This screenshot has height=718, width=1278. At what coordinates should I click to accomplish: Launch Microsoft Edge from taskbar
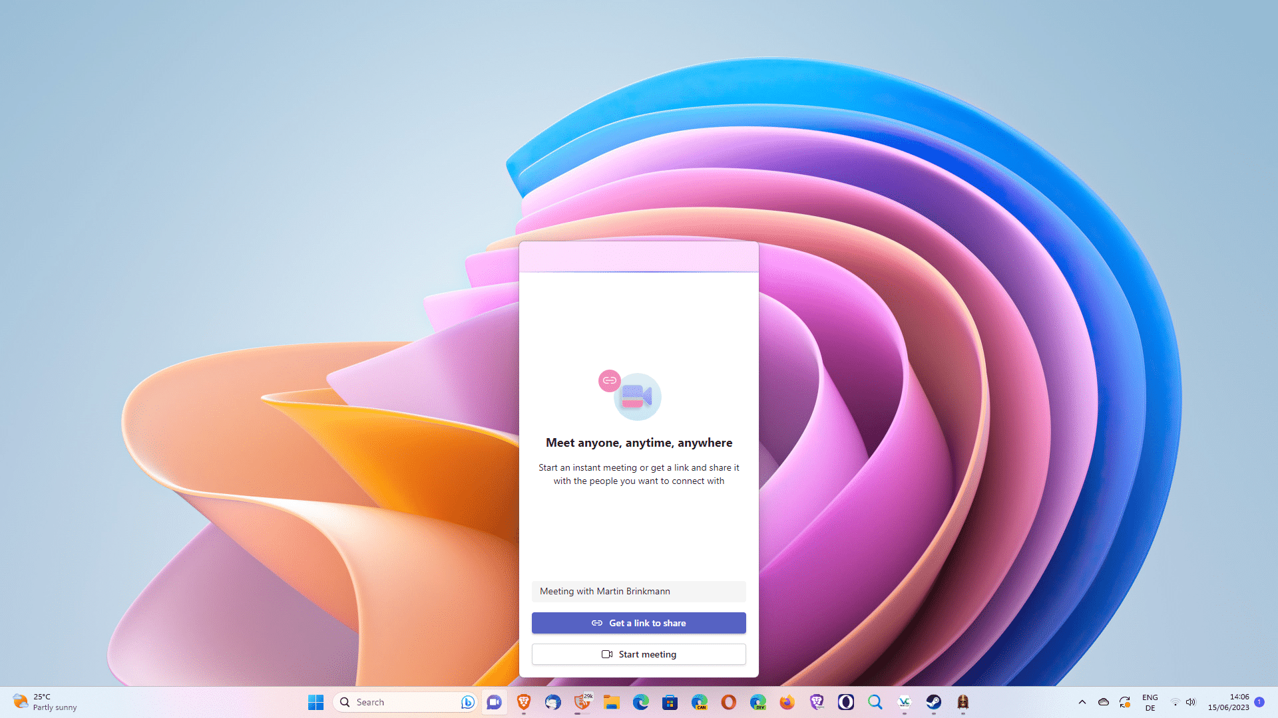point(640,702)
